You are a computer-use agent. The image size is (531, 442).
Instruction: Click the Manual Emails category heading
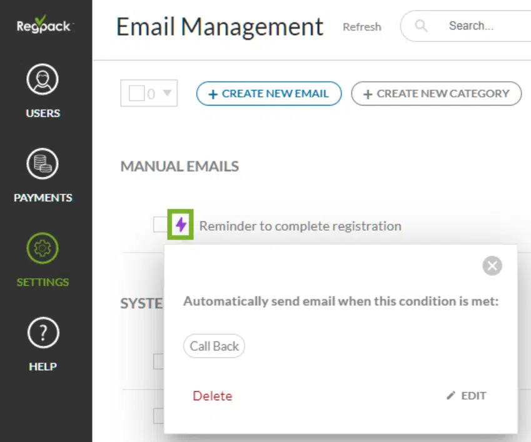[x=180, y=166]
